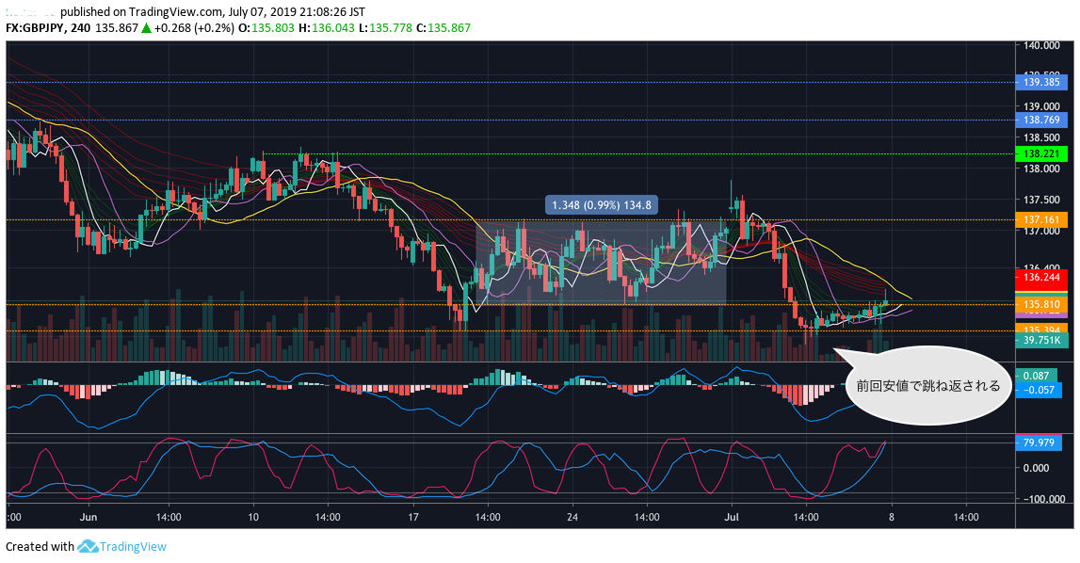Viewport: 1080px width, 563px height.
Task: Click the blue 138.769 price label
Action: point(1041,120)
